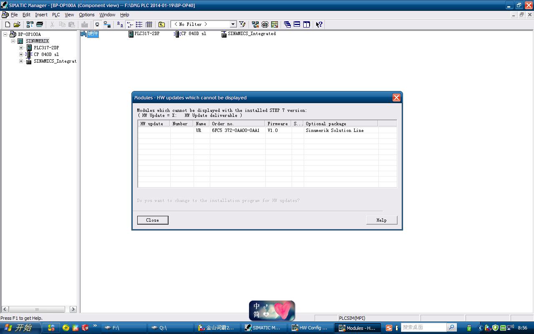Image resolution: width=534 pixels, height=334 pixels.
Task: Click the HW update column header
Action: pyautogui.click(x=154, y=124)
